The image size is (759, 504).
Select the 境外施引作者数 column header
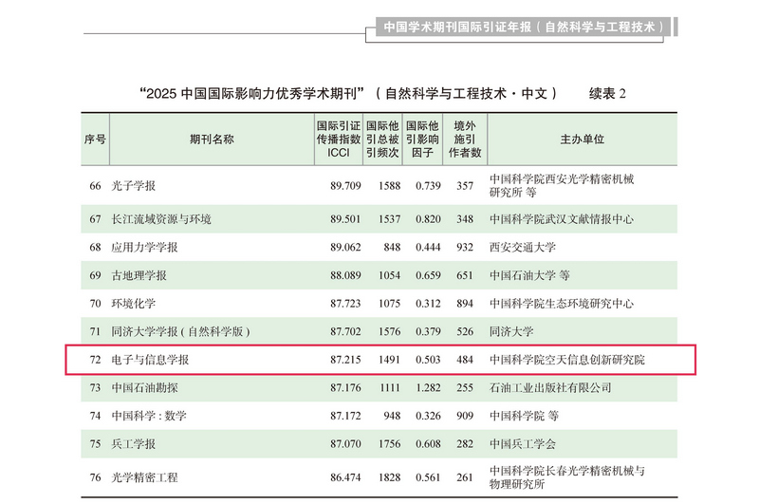(465, 139)
